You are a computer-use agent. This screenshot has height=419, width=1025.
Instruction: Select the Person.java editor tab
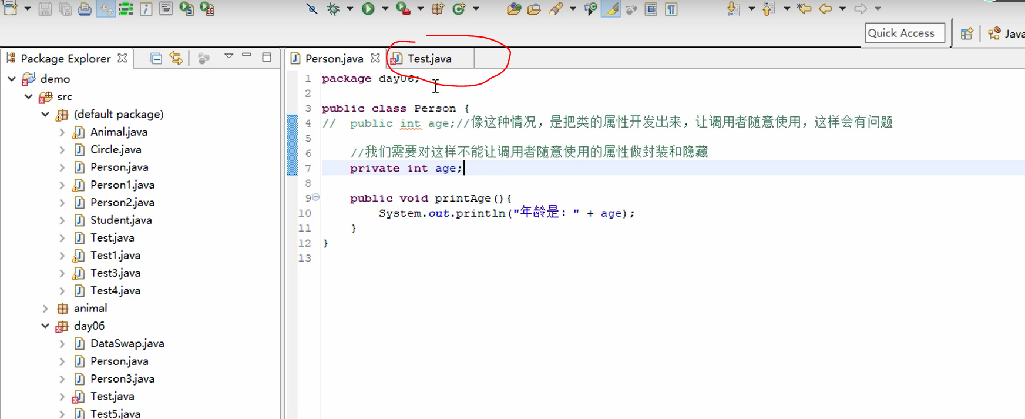[x=334, y=58]
